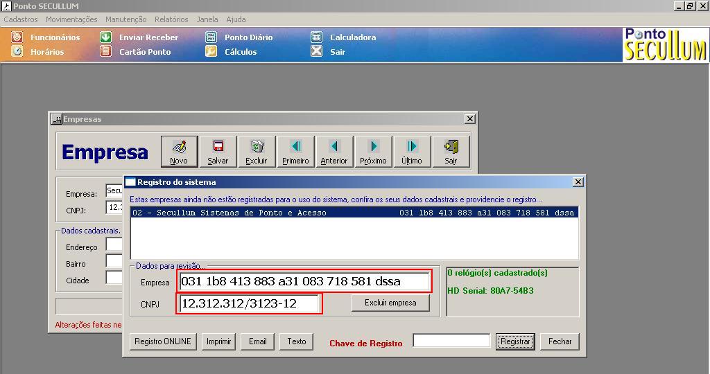
Task: Click the Empresa field in Dados para revisão
Action: [x=305, y=281]
